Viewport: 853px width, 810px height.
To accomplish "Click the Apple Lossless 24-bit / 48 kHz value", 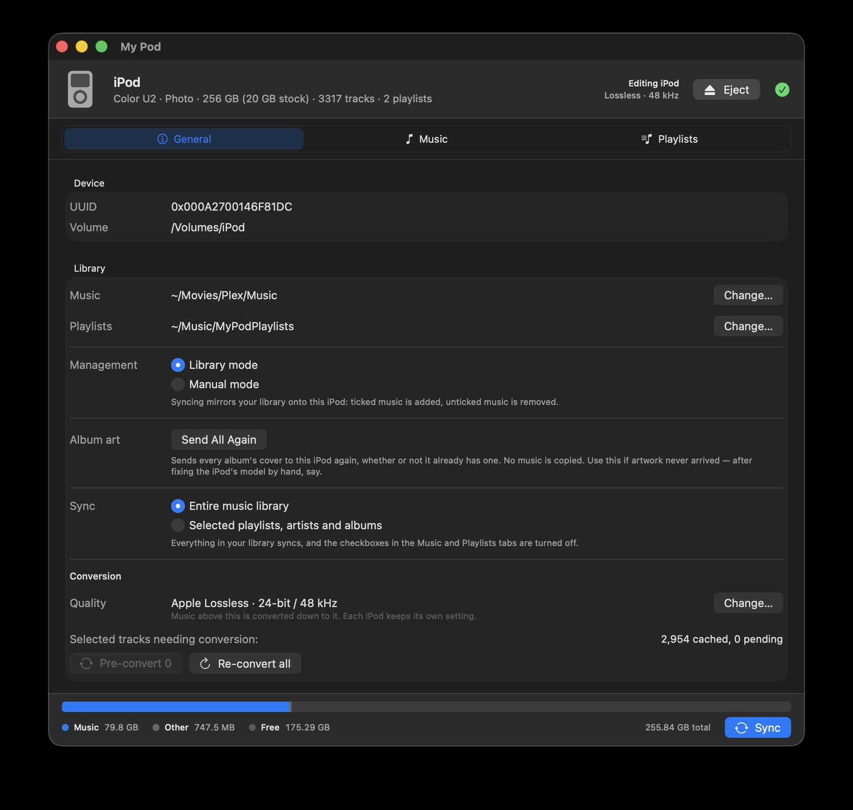I will [x=254, y=603].
